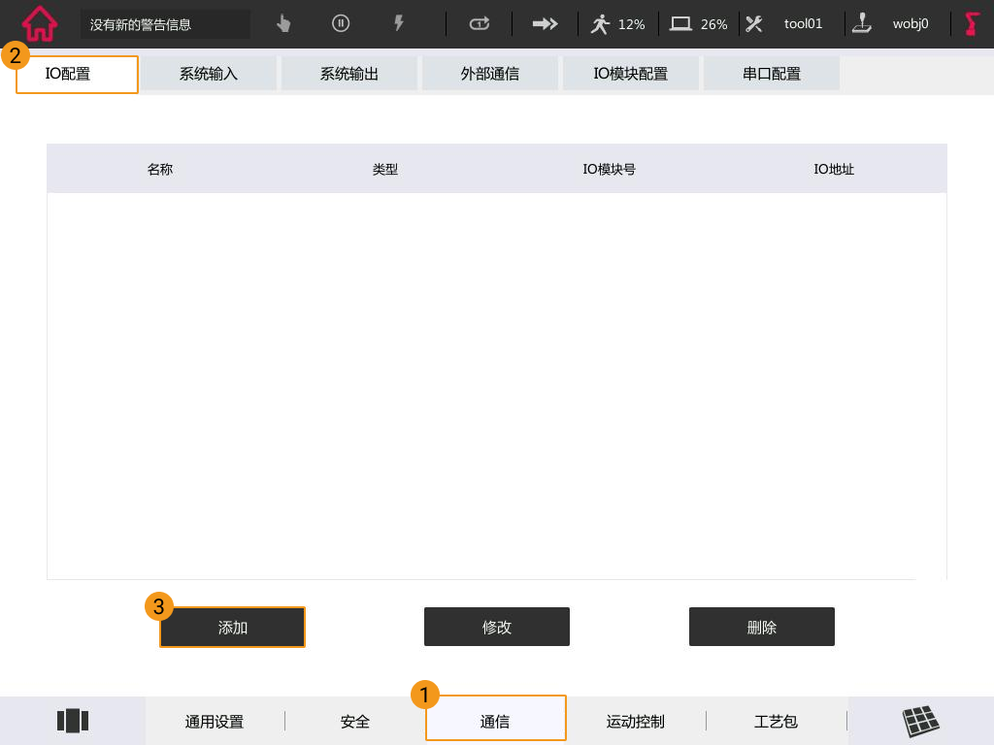The image size is (994, 745).
Task: Click the 添加 button
Action: 233,628
